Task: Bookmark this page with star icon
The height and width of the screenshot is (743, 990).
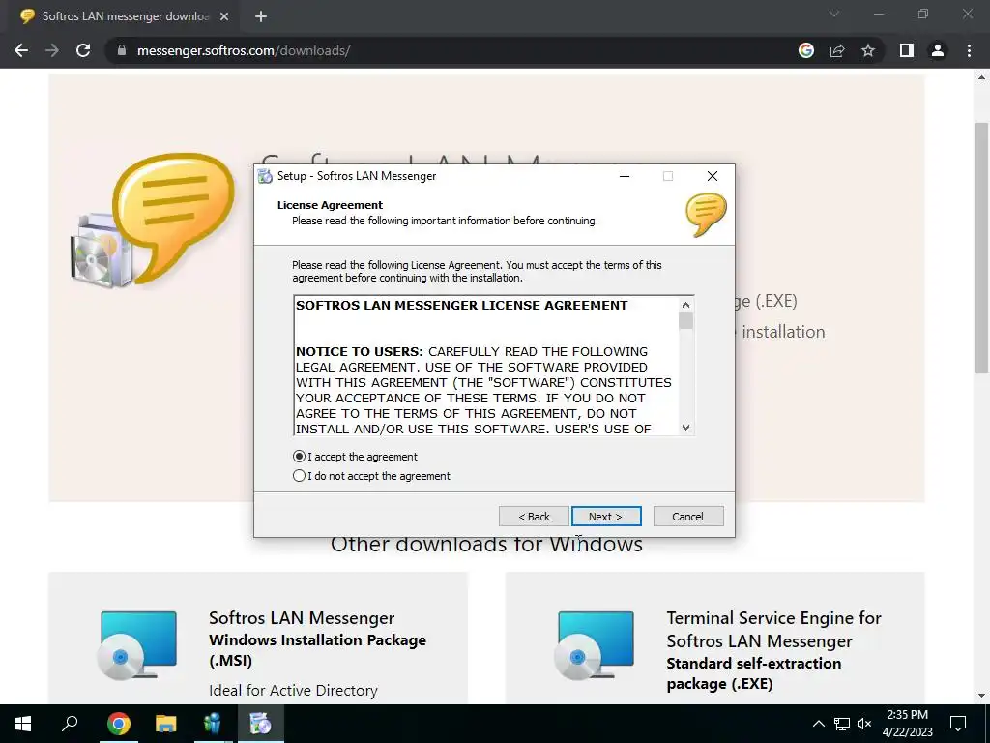Action: (x=868, y=50)
